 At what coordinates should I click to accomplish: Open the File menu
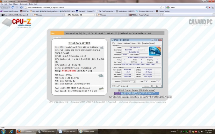[x=2, y=4]
